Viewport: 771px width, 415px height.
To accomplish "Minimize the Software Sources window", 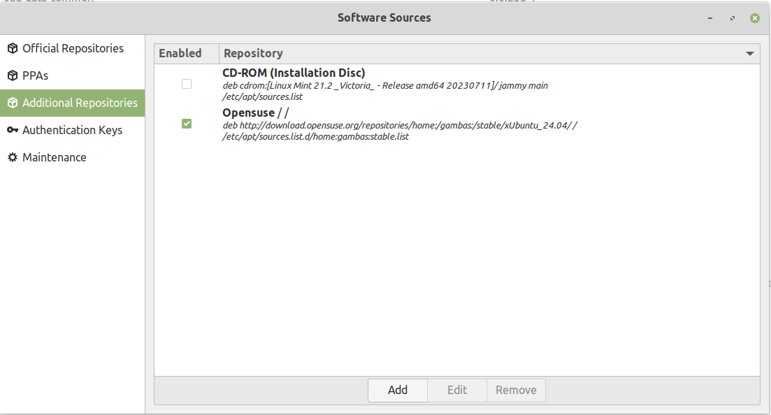I will click(710, 18).
